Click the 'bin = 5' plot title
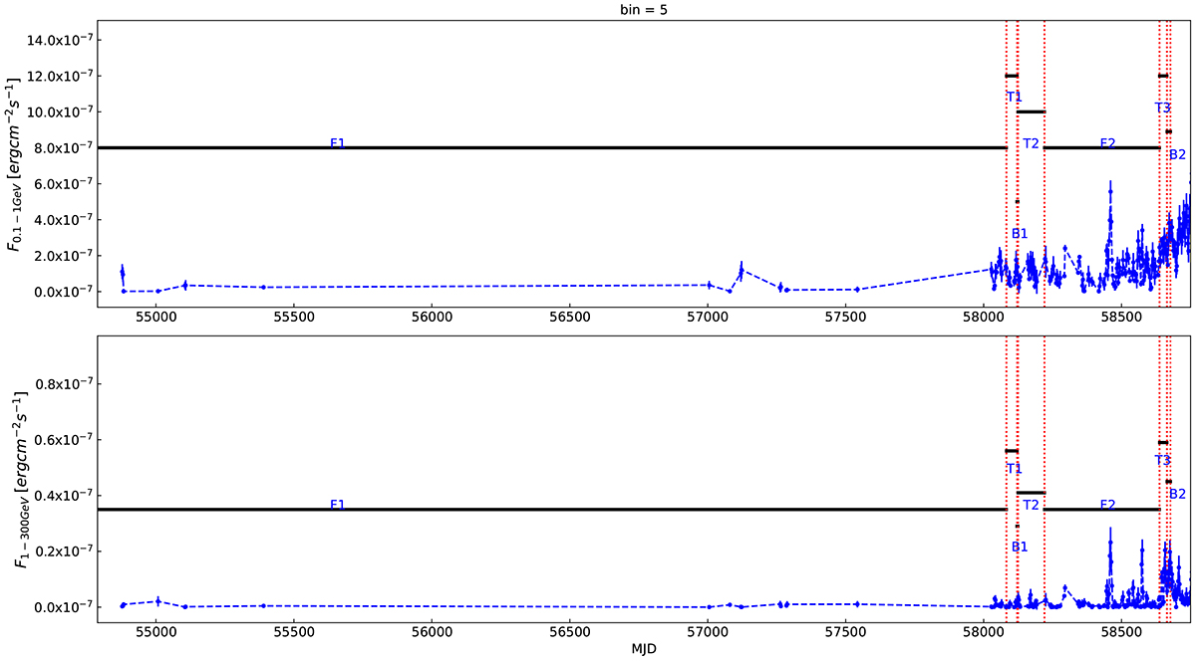Image resolution: width=1196 pixels, height=661 pixels. coord(598,9)
